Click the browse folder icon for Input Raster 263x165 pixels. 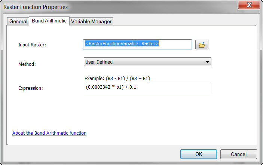[x=202, y=45]
